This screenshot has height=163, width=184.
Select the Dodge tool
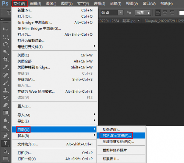[x=6, y=128]
